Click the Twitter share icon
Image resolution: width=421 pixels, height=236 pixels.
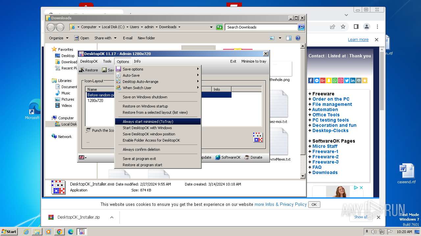(x=347, y=81)
